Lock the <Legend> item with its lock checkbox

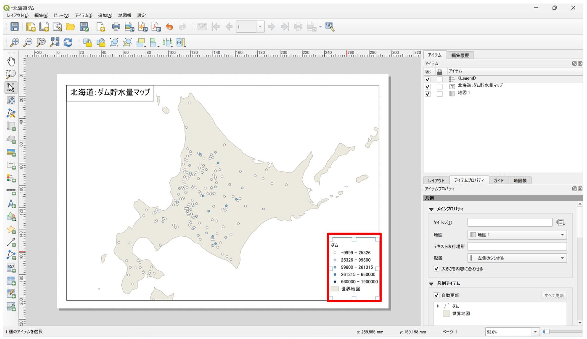(440, 79)
